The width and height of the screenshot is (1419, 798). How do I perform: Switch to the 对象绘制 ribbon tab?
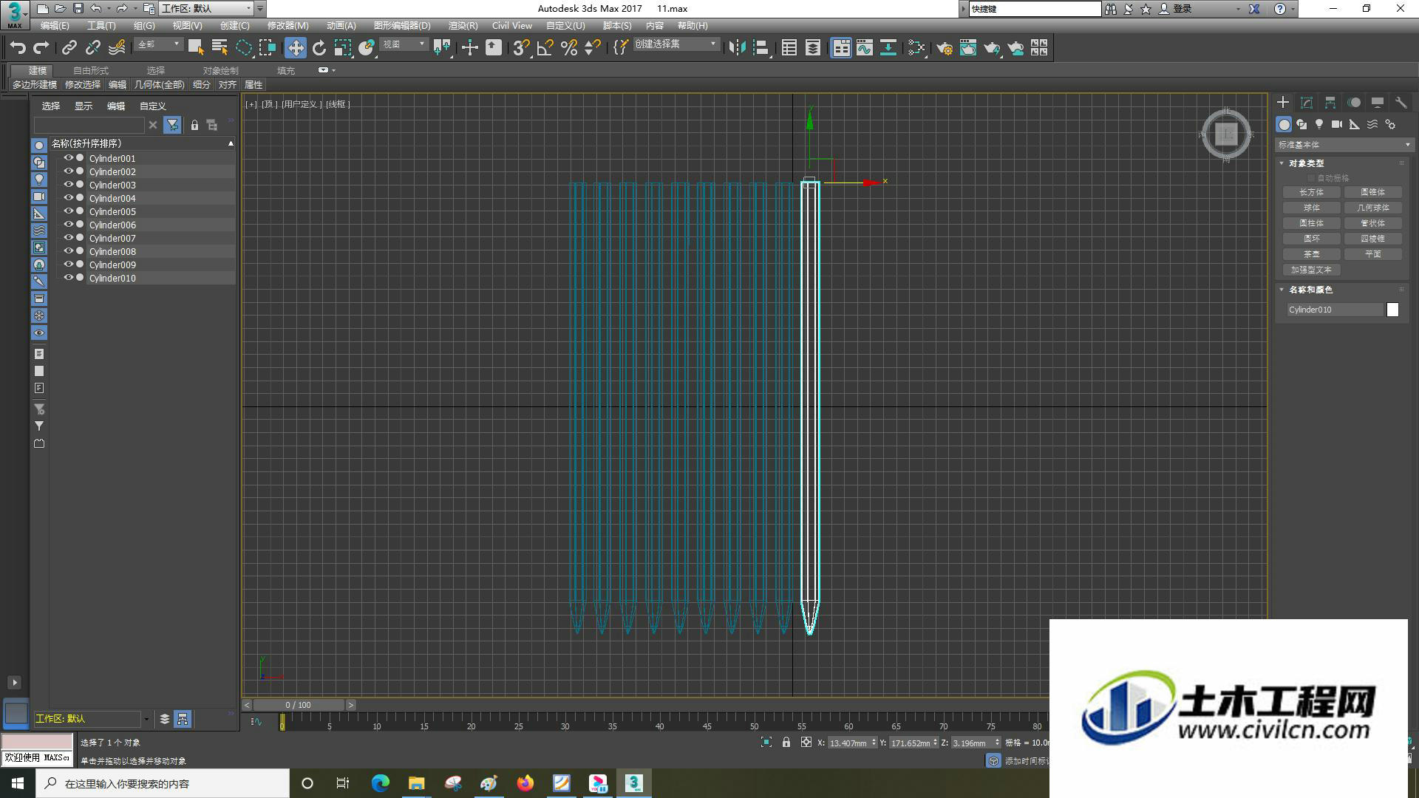coord(220,71)
